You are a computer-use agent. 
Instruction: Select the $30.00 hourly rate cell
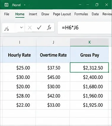click(20, 77)
